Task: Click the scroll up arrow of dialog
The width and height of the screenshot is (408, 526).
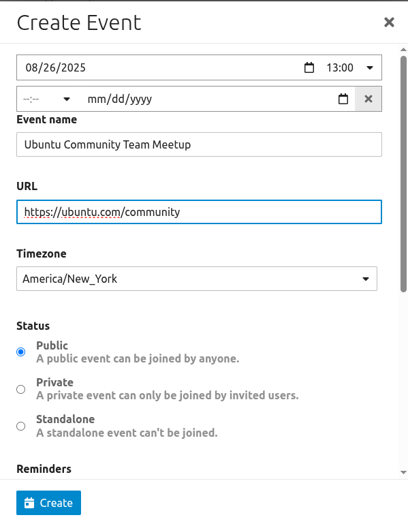Action: pos(403,50)
